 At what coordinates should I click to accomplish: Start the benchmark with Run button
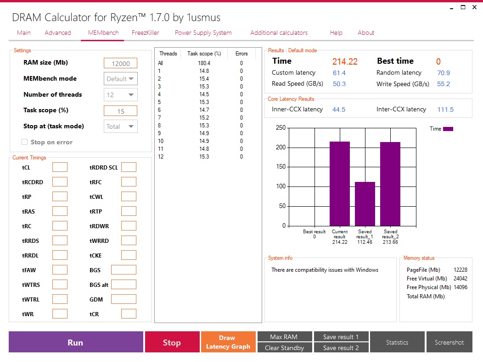76,342
